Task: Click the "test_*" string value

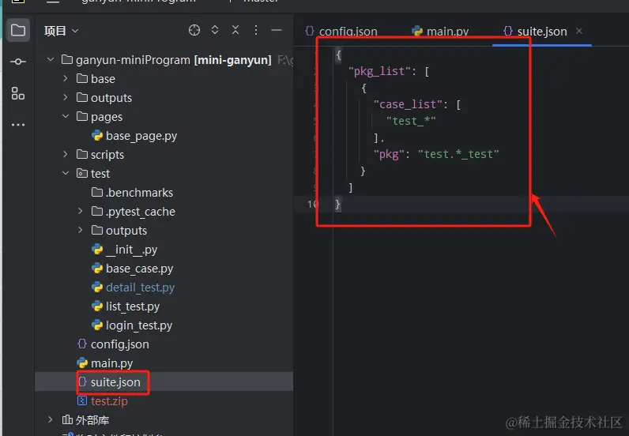Action: tap(411, 121)
